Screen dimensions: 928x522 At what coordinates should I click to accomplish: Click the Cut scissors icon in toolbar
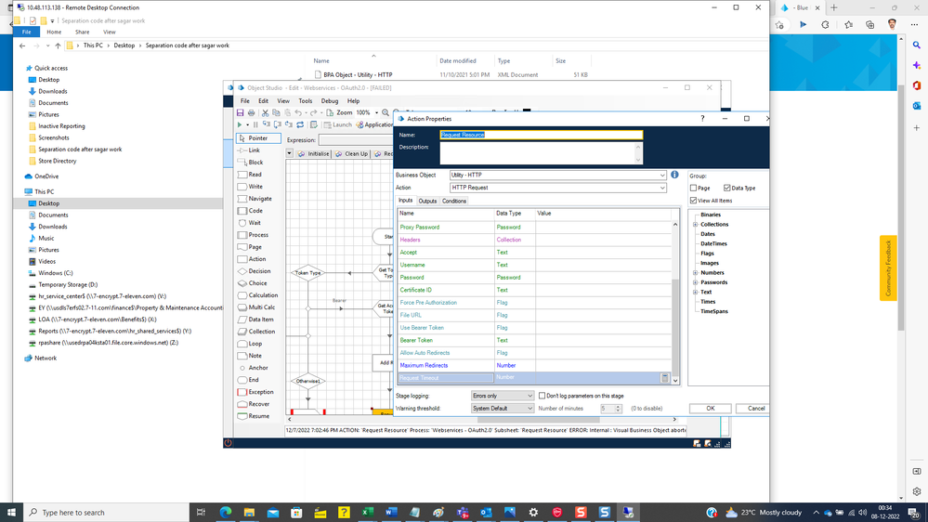click(266, 112)
